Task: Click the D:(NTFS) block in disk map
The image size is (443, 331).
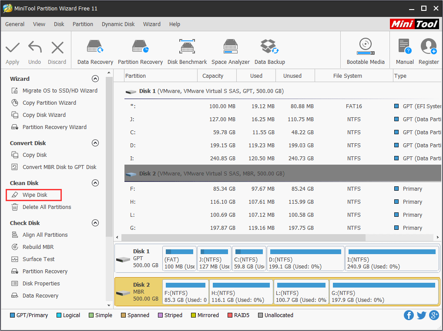Action: coord(305,258)
